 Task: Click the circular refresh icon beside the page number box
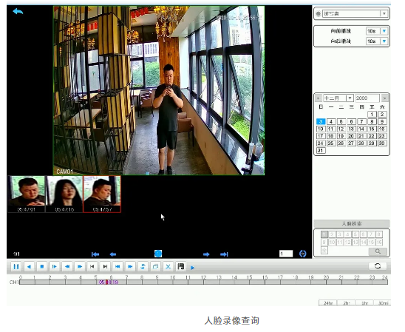[303, 254]
